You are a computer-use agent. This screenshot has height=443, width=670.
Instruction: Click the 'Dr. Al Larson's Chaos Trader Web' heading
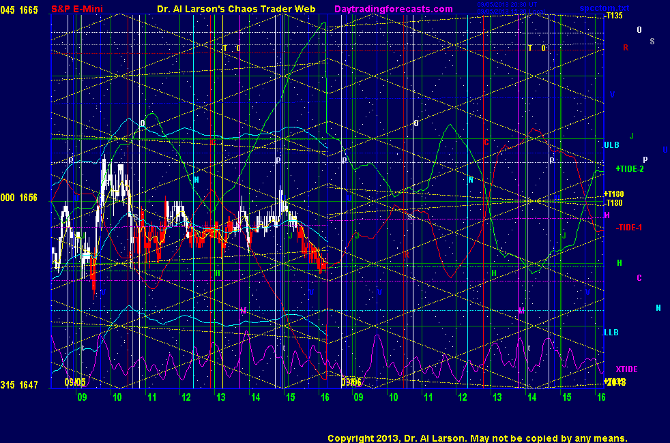(x=236, y=9)
